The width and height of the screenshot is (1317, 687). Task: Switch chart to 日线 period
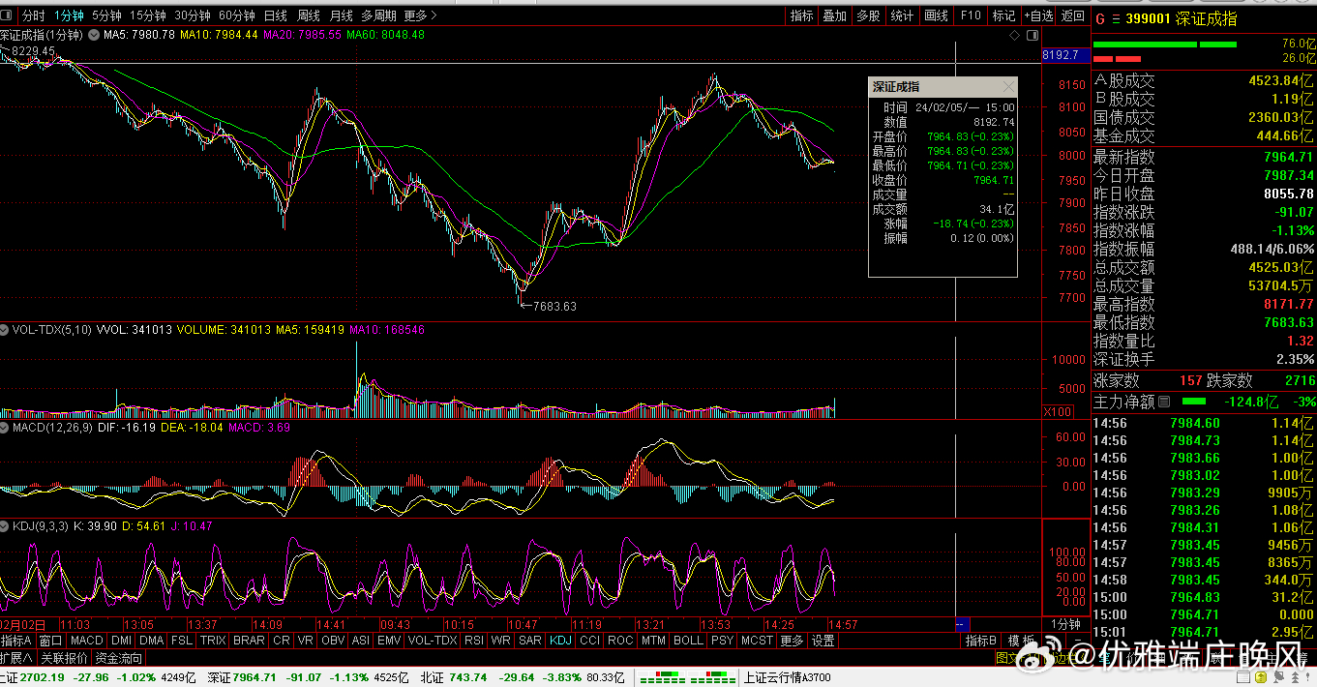tap(276, 15)
